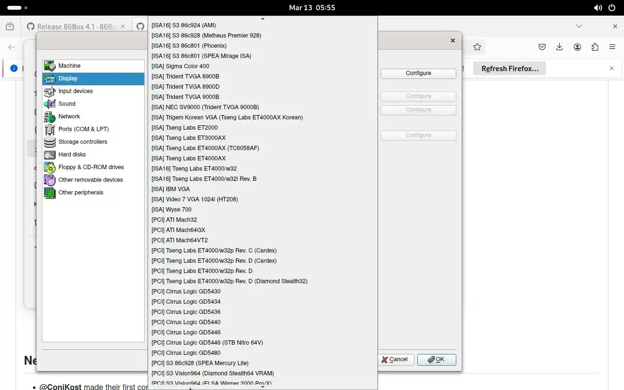Select [ISA] Trident TVGA 9000B option
Image resolution: width=624 pixels, height=390 pixels.
(263, 97)
